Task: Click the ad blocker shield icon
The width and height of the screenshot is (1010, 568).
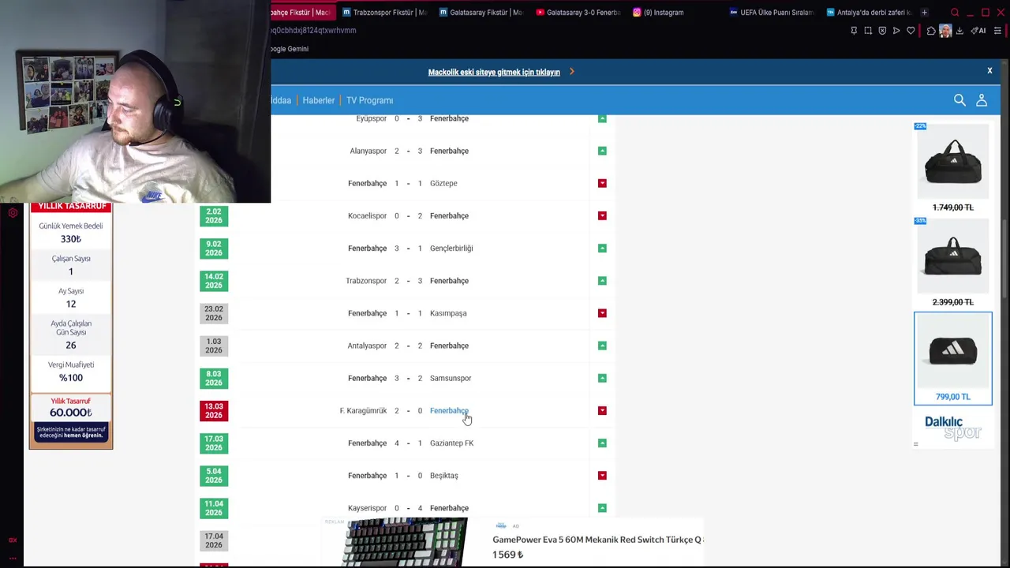Action: coord(882,31)
